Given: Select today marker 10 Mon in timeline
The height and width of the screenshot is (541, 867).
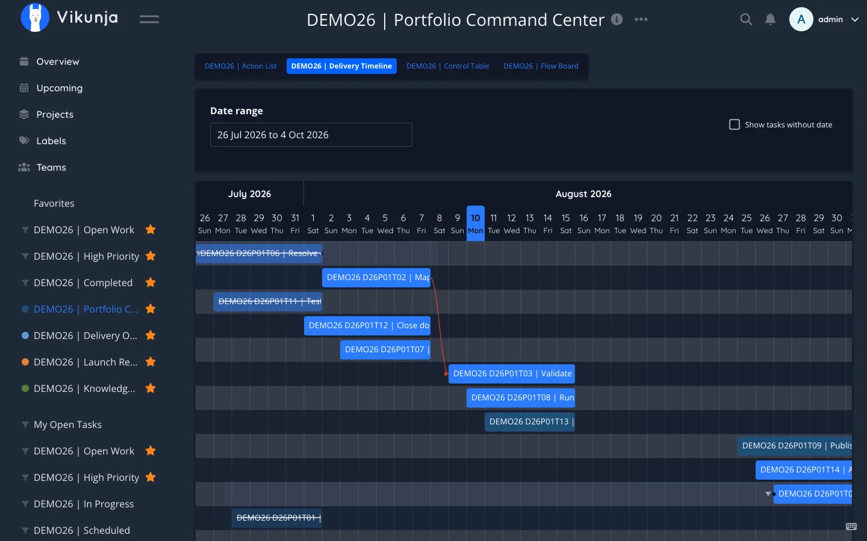Looking at the screenshot, I should pyautogui.click(x=476, y=224).
